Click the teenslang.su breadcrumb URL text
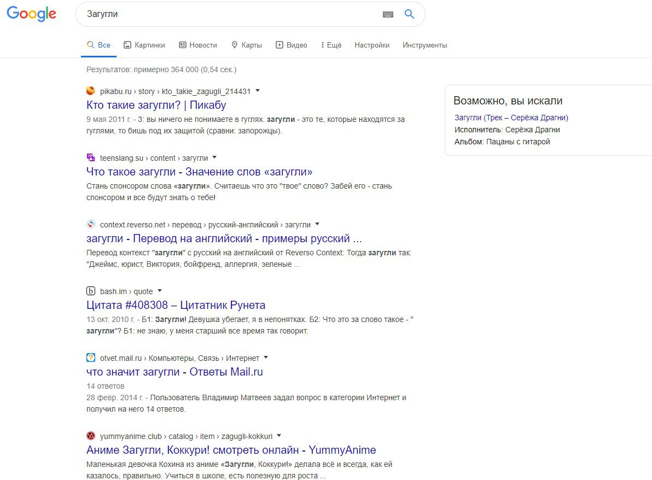This screenshot has height=480, width=652. point(154,158)
